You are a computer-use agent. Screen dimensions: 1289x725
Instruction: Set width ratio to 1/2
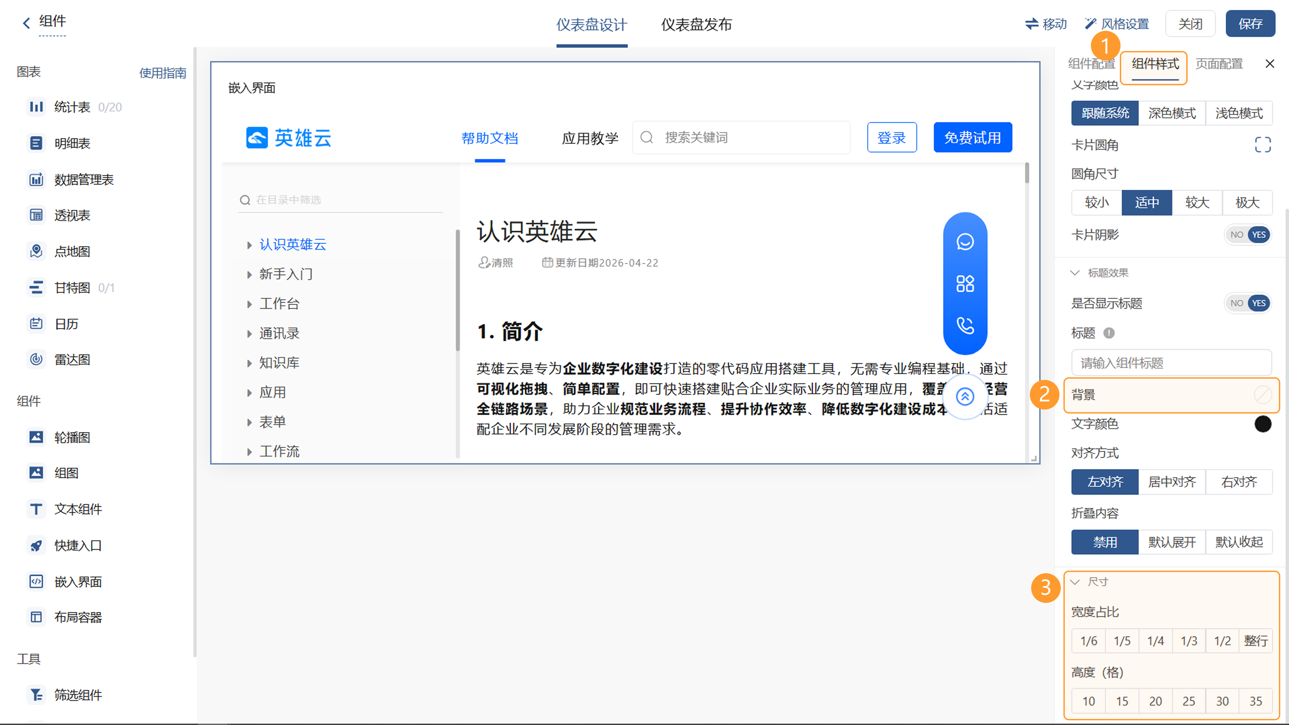click(1222, 641)
